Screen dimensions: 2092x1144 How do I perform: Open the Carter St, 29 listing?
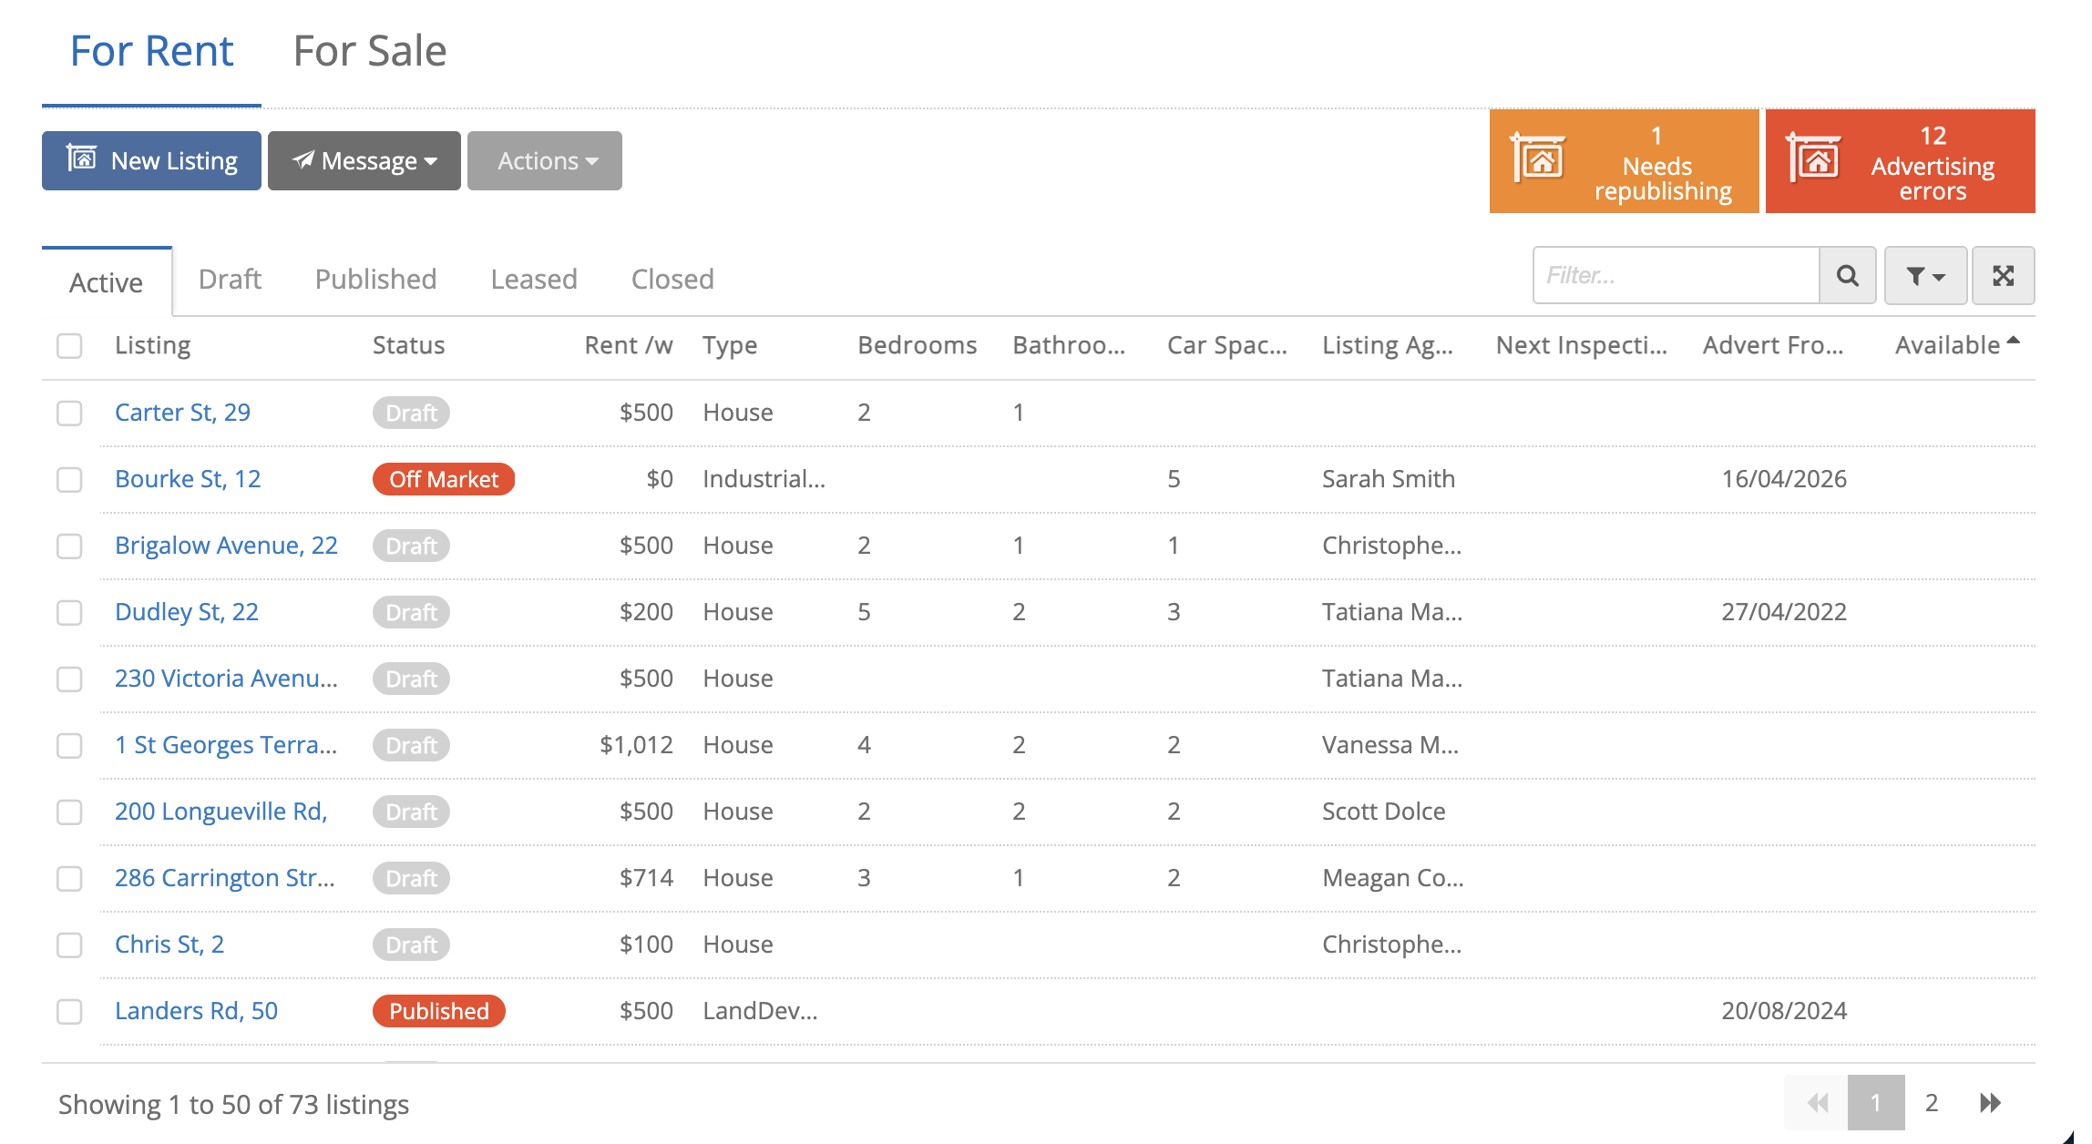tap(182, 413)
